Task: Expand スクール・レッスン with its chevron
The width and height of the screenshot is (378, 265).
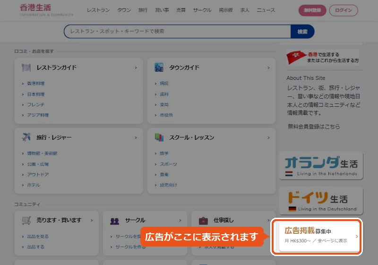Action: tap(268, 138)
